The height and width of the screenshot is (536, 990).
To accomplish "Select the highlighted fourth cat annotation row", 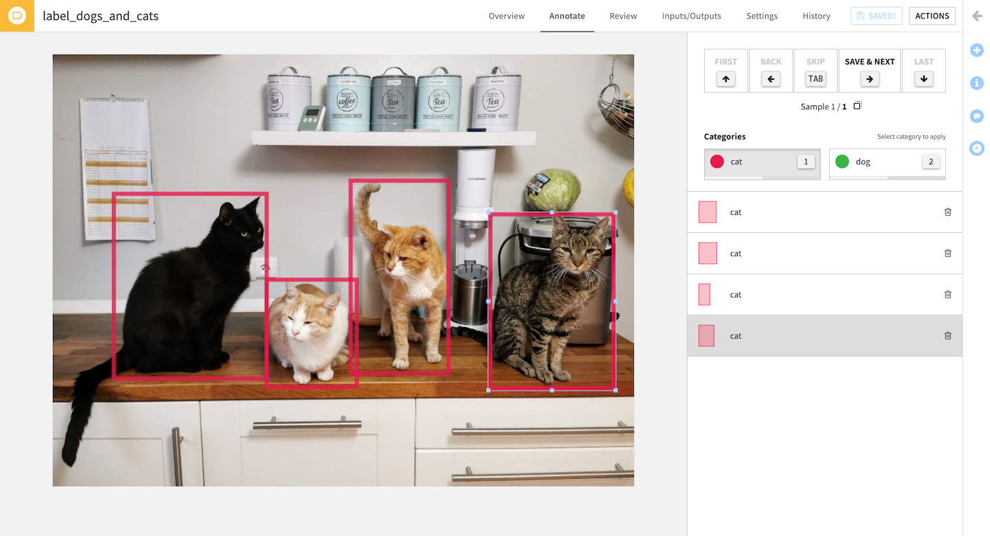I will tap(825, 336).
